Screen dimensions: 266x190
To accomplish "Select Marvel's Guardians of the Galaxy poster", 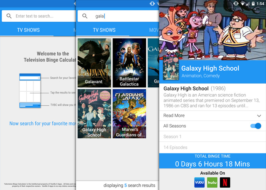I will coord(129,114).
